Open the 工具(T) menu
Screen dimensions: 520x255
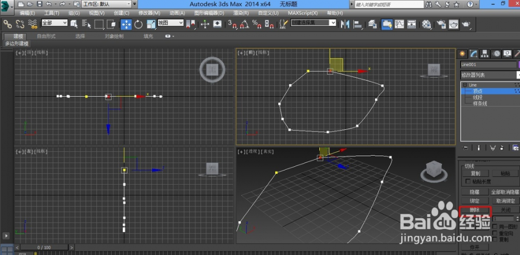click(52, 13)
